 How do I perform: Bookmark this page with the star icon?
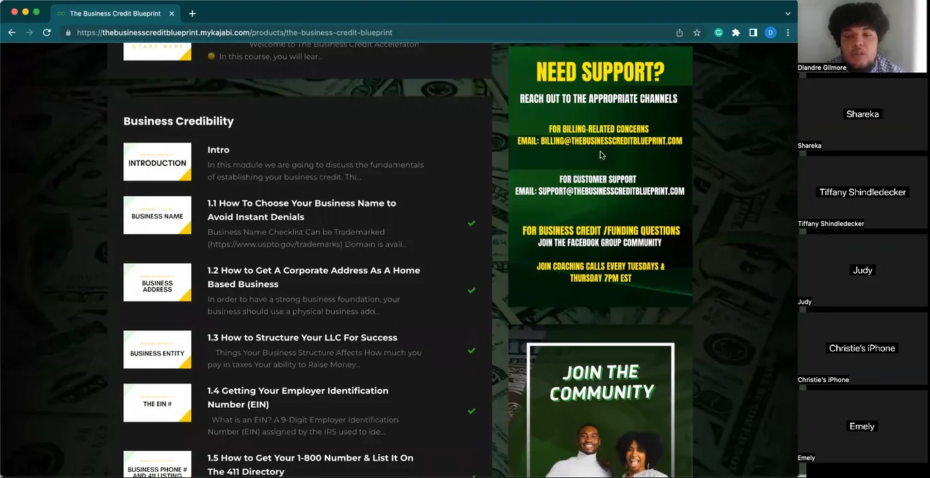(696, 33)
